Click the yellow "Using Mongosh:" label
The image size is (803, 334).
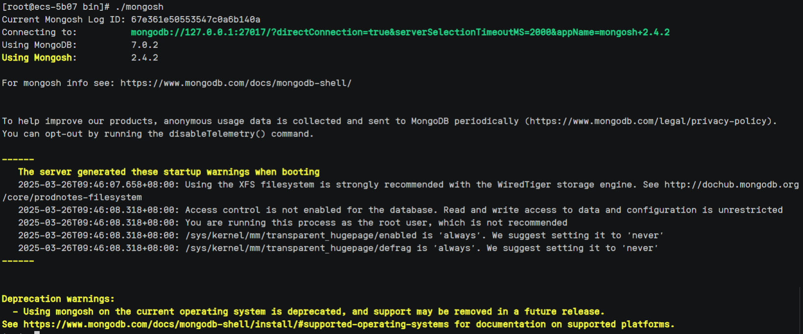pyautogui.click(x=39, y=58)
